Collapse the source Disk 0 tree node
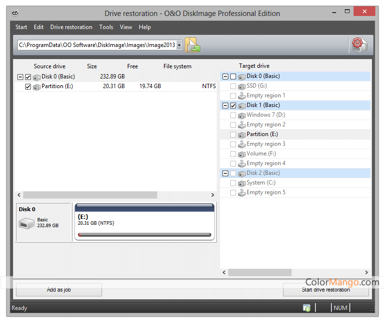The height and width of the screenshot is (324, 385). click(x=20, y=77)
